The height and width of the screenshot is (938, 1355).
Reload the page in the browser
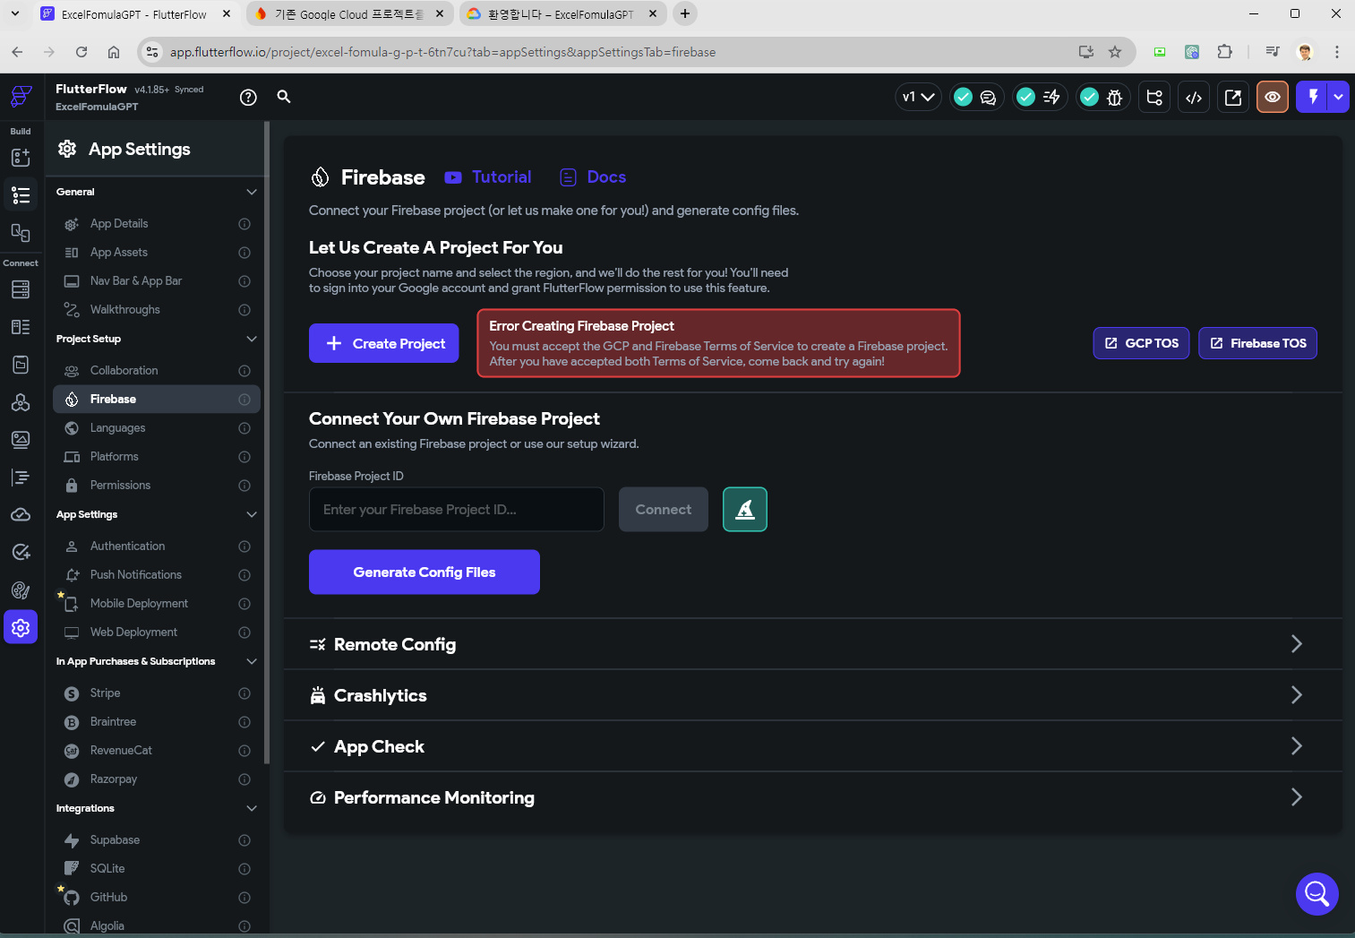tap(81, 52)
